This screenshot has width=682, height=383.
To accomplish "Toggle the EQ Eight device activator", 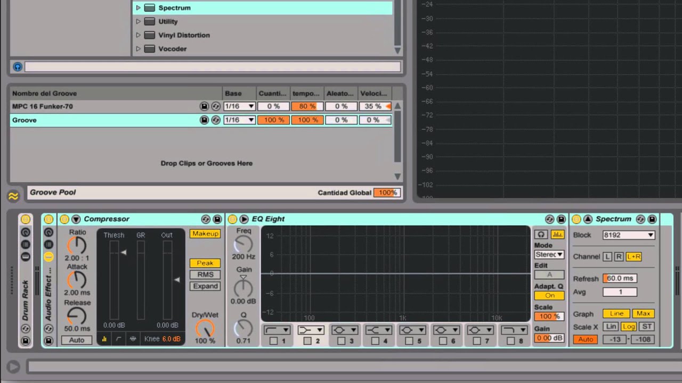I will coord(232,219).
